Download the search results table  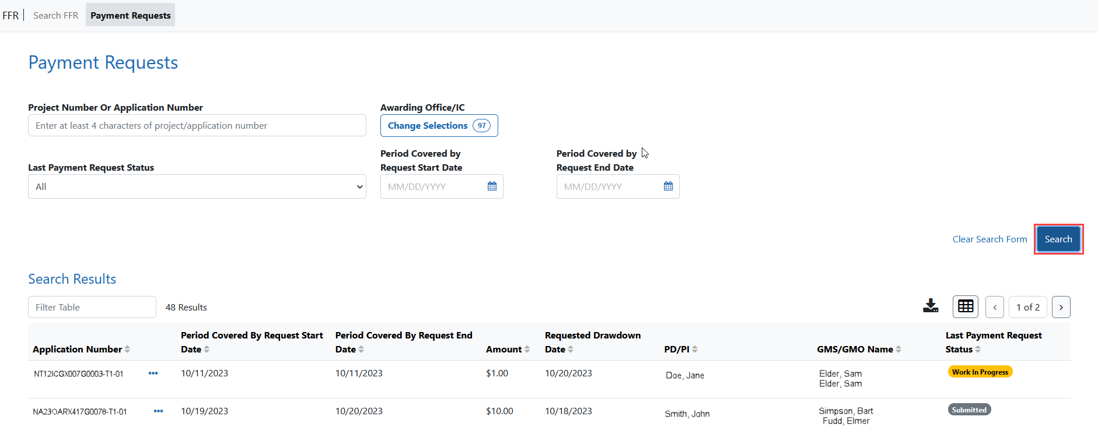(x=931, y=306)
